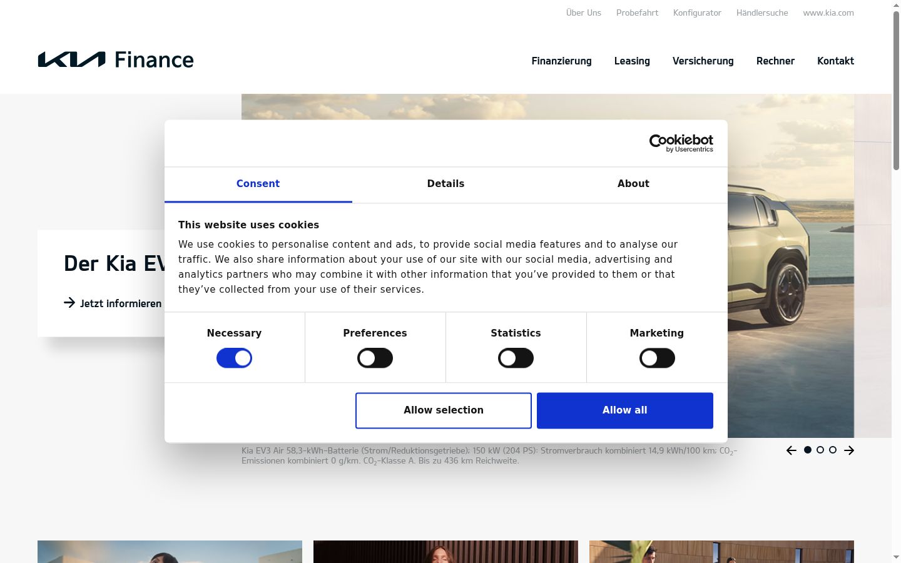This screenshot has width=901, height=563.
Task: Enable the Marketing cookies switch
Action: (657, 358)
